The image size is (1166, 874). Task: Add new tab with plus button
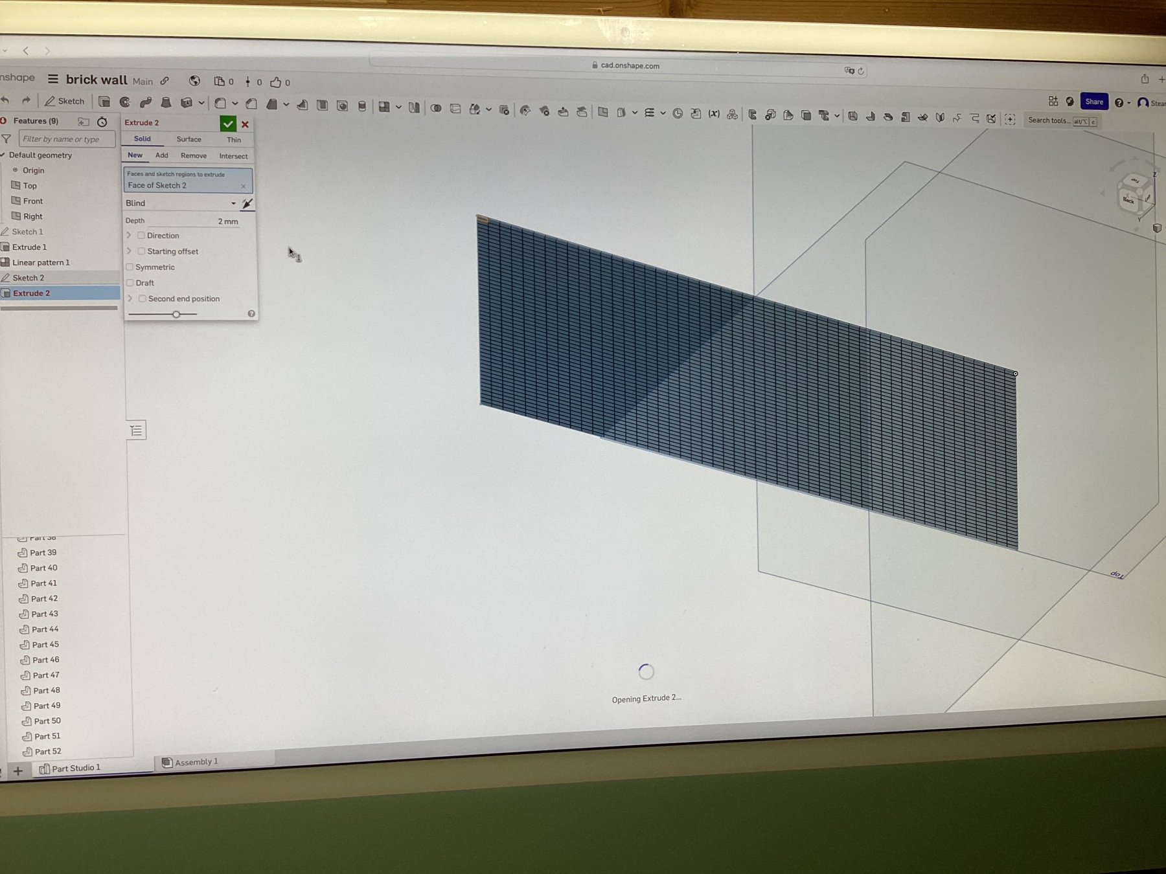pyautogui.click(x=18, y=770)
